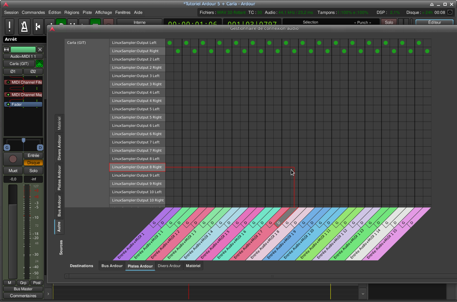457x302 pixels.
Task: Open the Session menu
Action: tap(11, 12)
